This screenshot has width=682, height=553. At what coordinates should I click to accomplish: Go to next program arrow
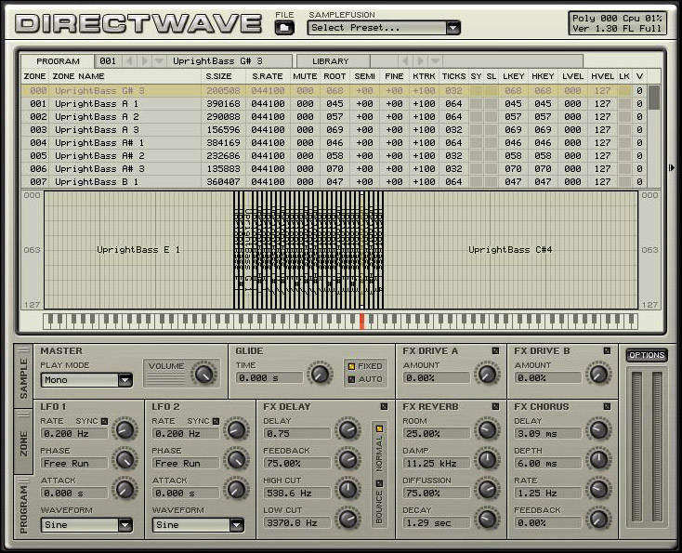pos(145,61)
